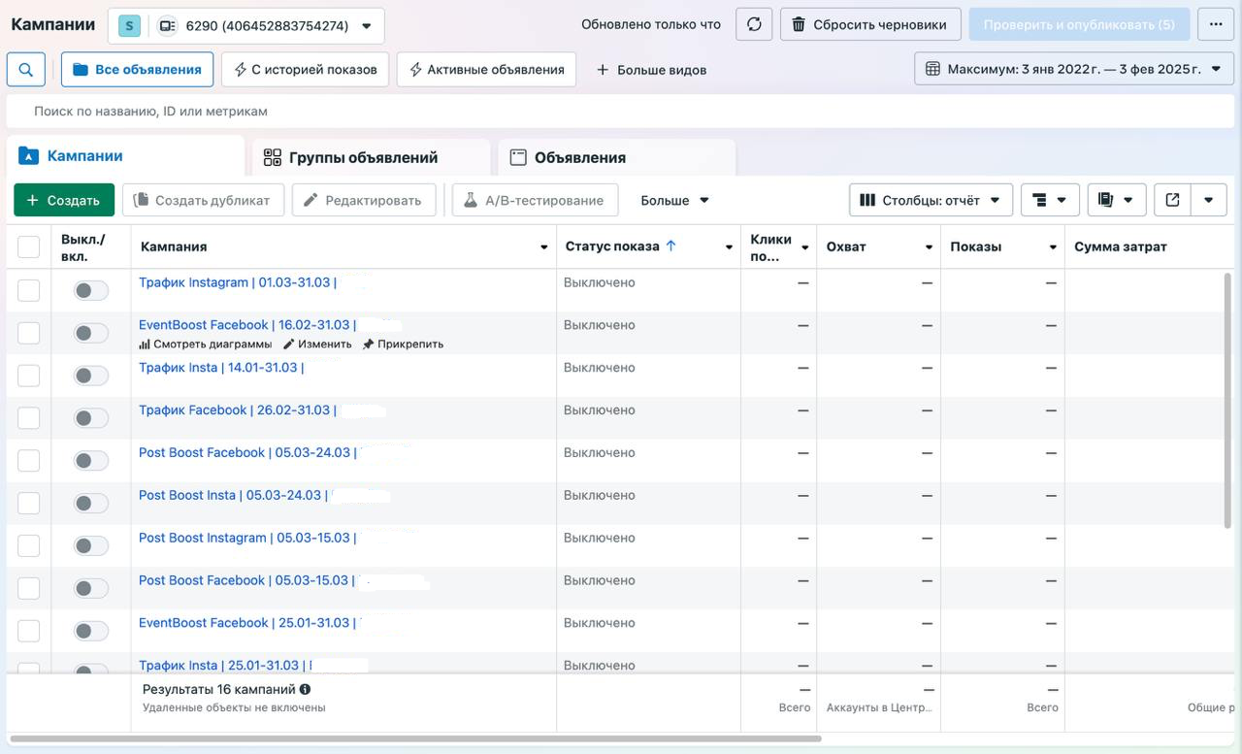Click Смотреть диаграммы chart icon link
This screenshot has height=754, width=1242.
(206, 344)
